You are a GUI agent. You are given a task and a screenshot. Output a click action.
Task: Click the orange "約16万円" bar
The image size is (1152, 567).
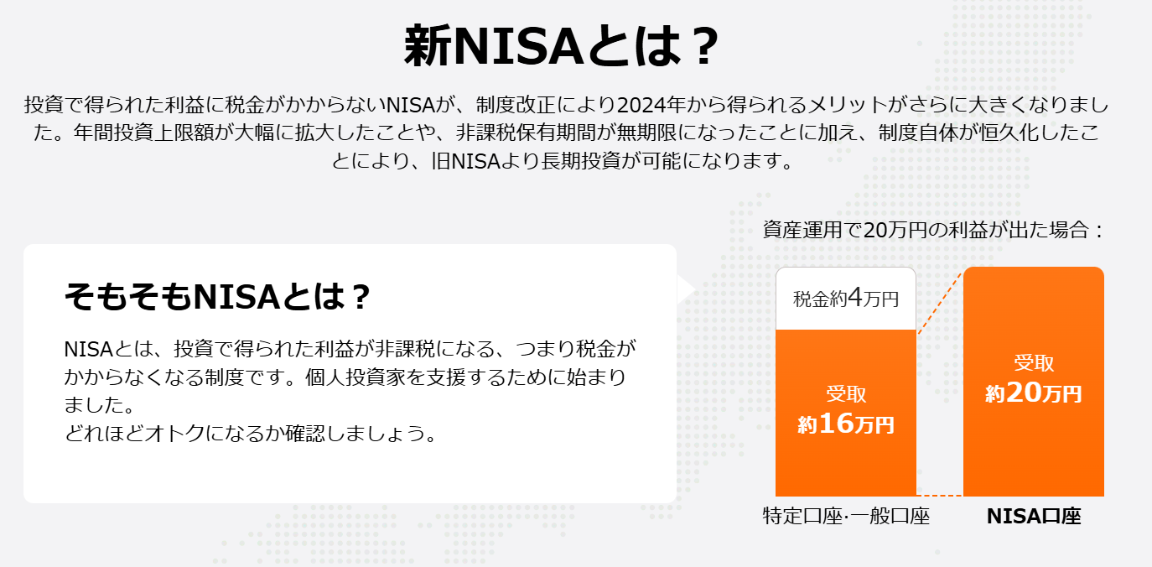845,411
